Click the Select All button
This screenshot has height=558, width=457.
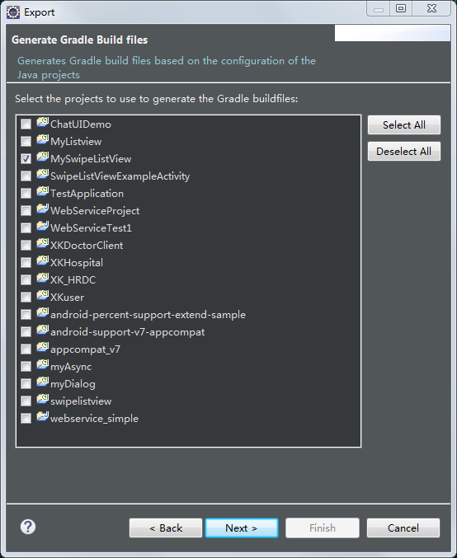pos(404,125)
